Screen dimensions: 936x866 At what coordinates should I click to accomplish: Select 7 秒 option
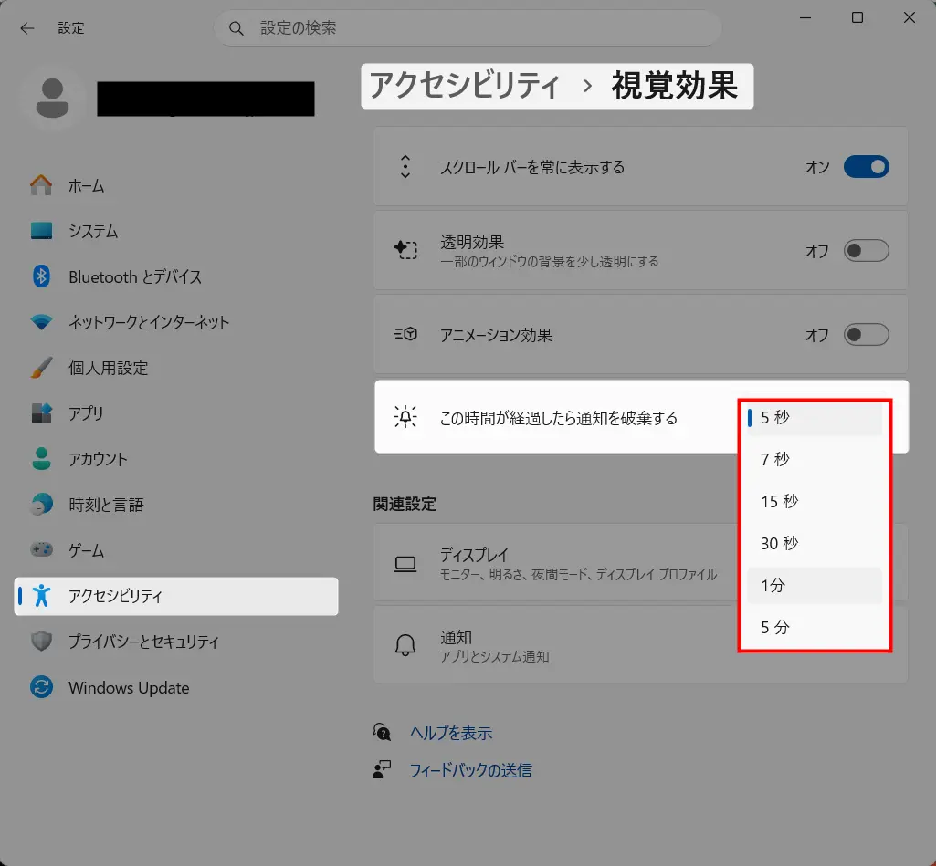pos(815,459)
